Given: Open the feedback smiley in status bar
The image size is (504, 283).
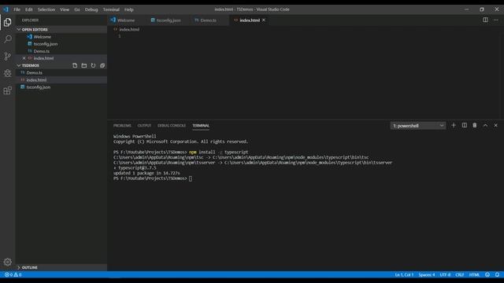Looking at the screenshot, I should (487, 274).
